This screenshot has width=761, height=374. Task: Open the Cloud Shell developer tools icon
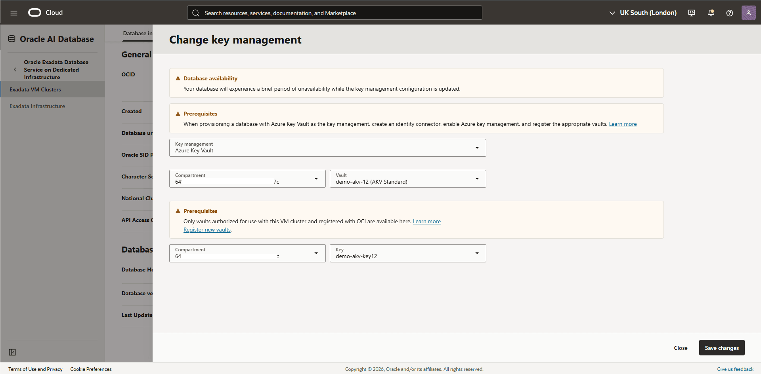click(x=691, y=13)
